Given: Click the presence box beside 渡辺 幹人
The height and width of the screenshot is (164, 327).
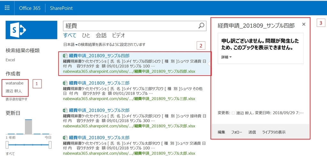Looking at the screenshot, I should click(233, 113).
